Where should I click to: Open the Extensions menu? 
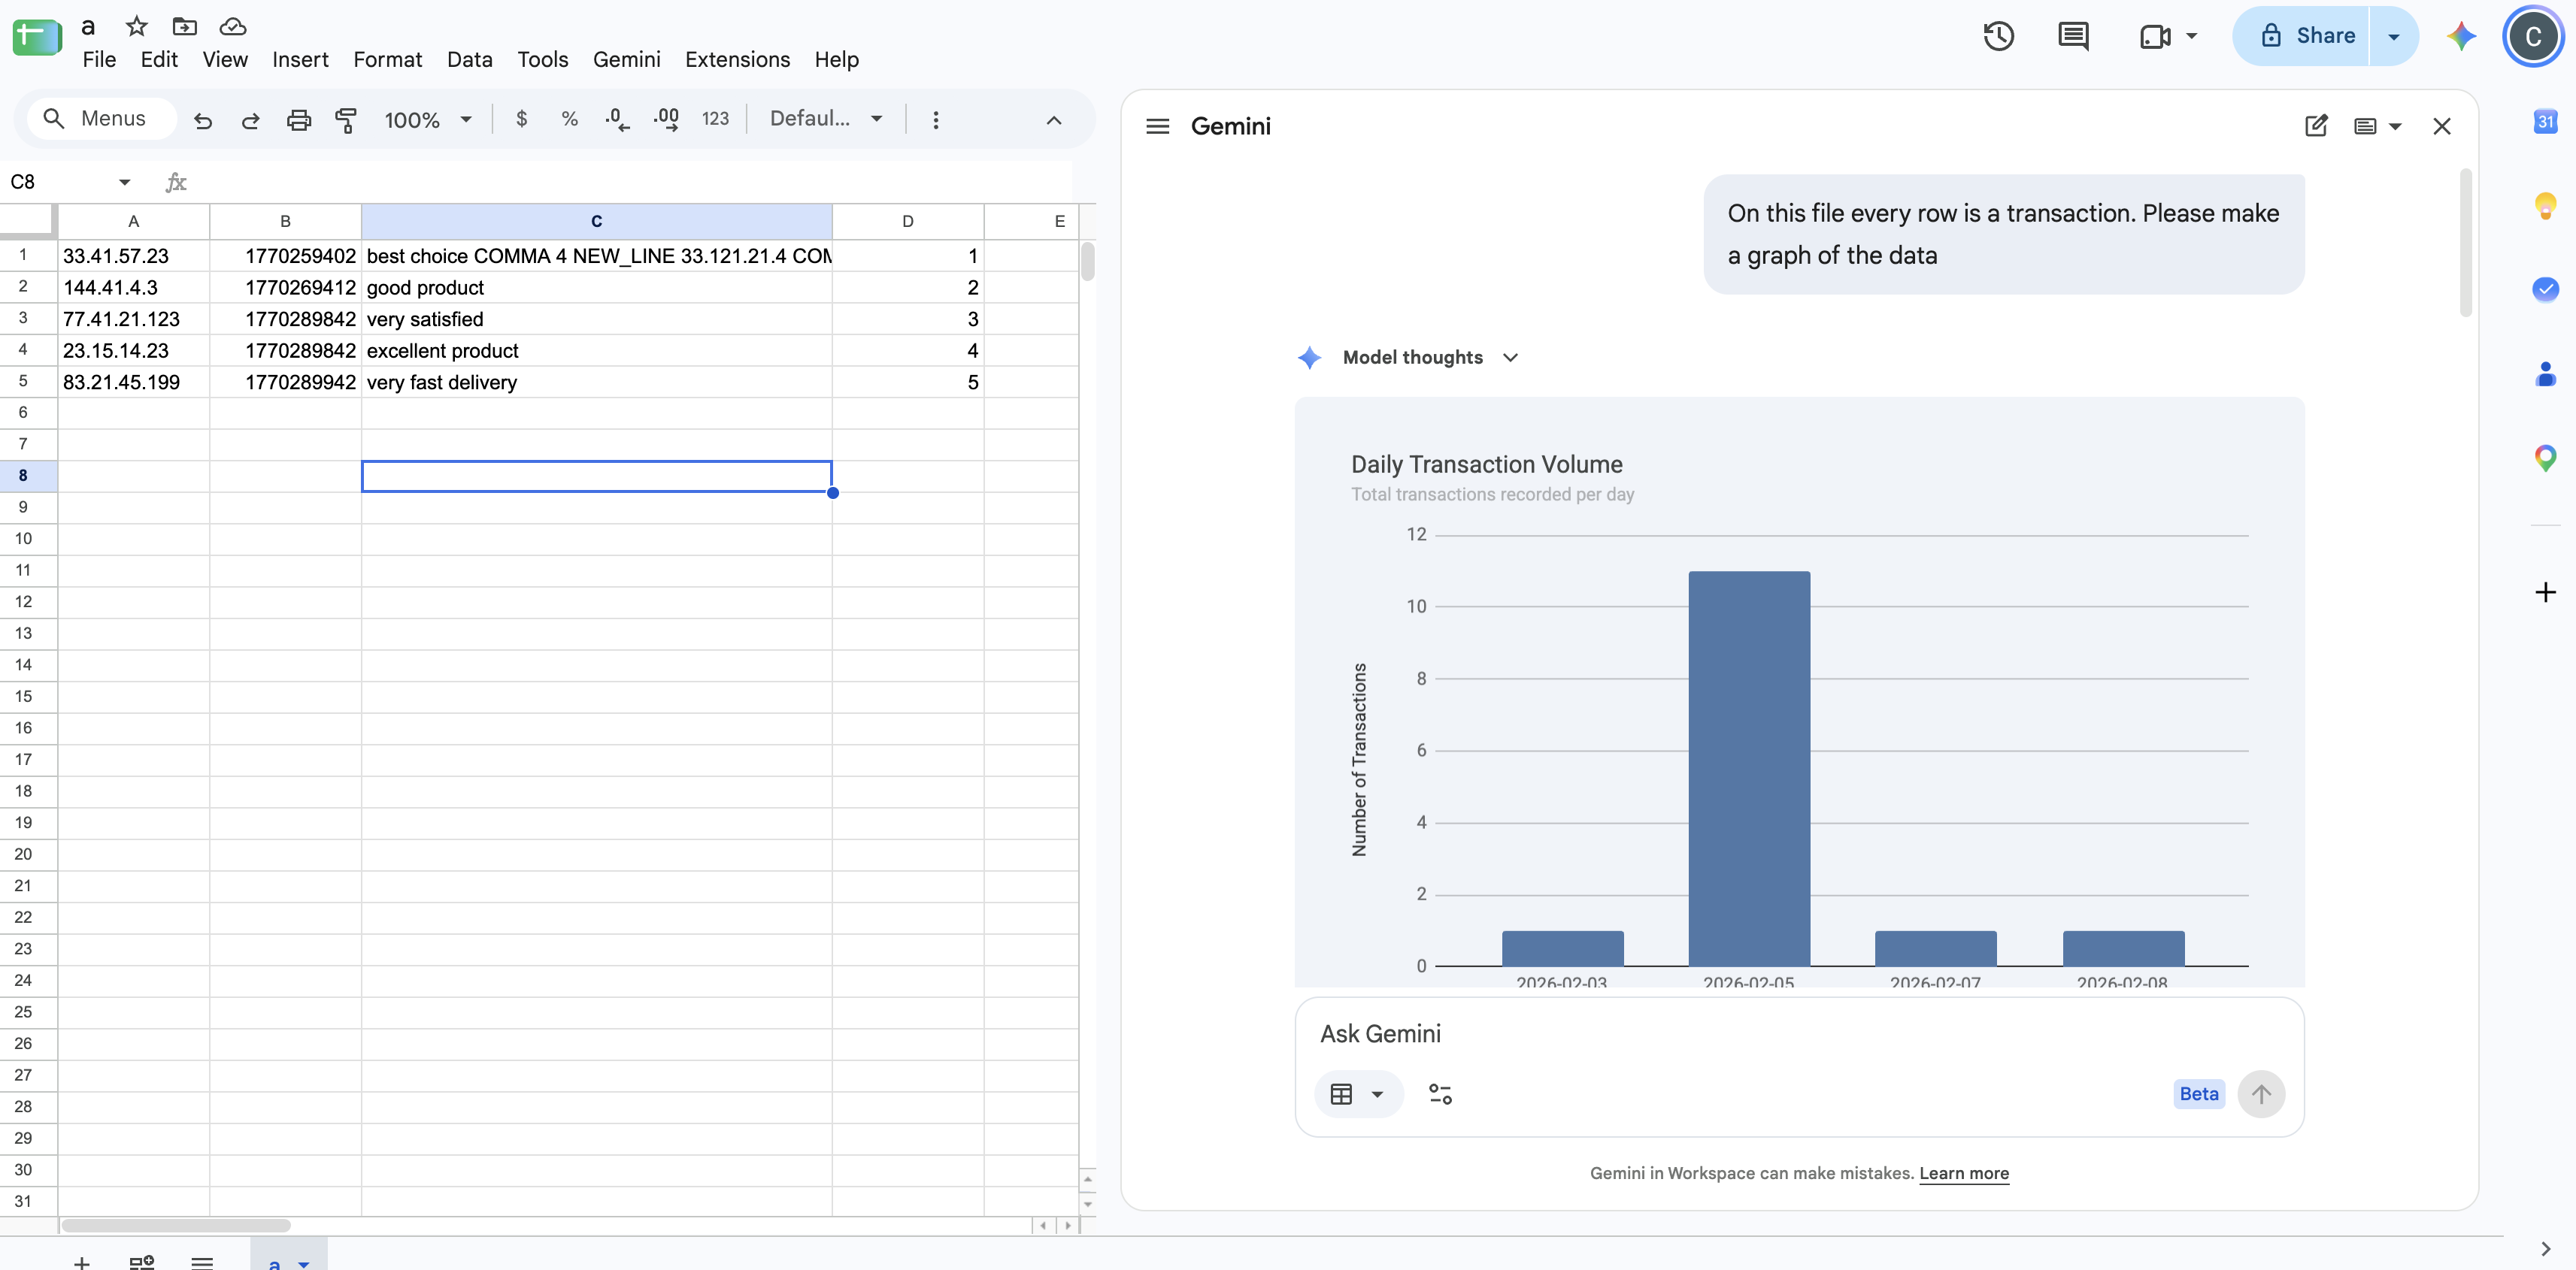coord(737,60)
